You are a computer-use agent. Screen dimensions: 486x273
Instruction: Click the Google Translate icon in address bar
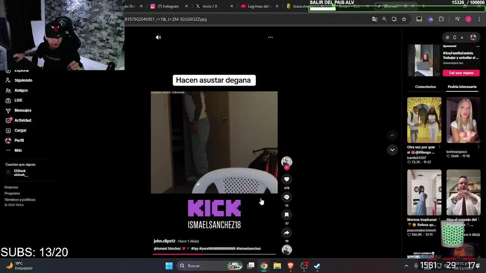pos(375,19)
